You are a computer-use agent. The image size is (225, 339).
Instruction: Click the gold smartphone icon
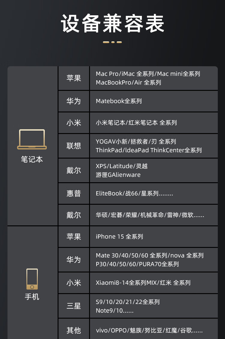click(x=32, y=279)
